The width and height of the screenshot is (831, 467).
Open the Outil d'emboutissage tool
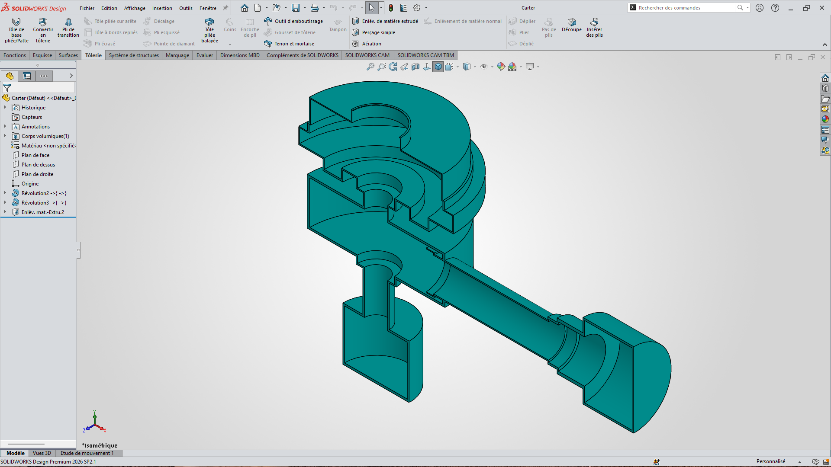294,21
